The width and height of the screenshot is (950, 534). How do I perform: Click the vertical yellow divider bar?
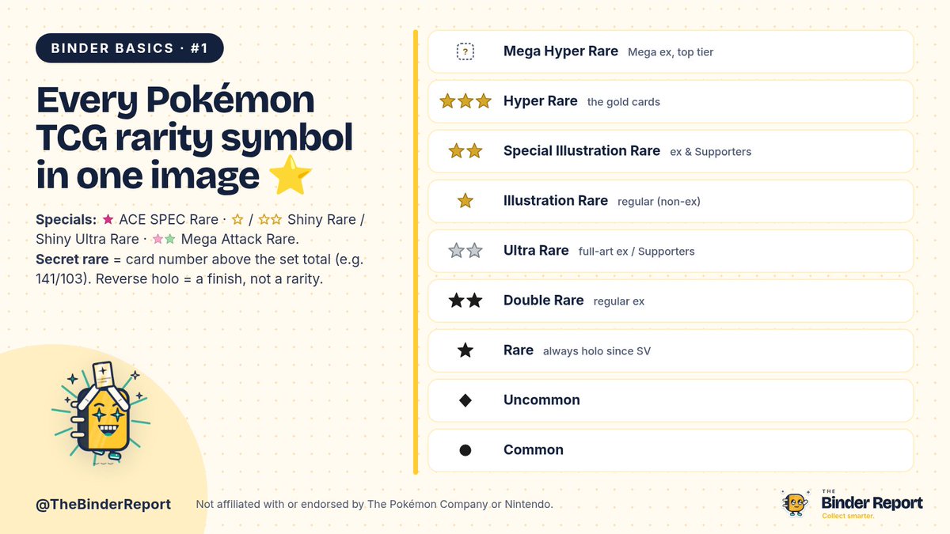click(x=415, y=252)
